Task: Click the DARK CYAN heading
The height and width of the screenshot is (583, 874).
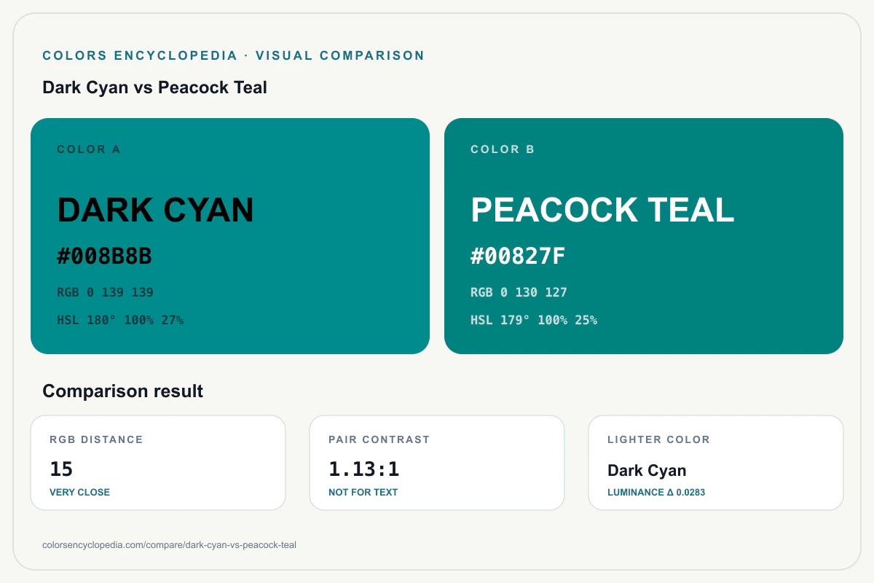Action: pos(155,210)
